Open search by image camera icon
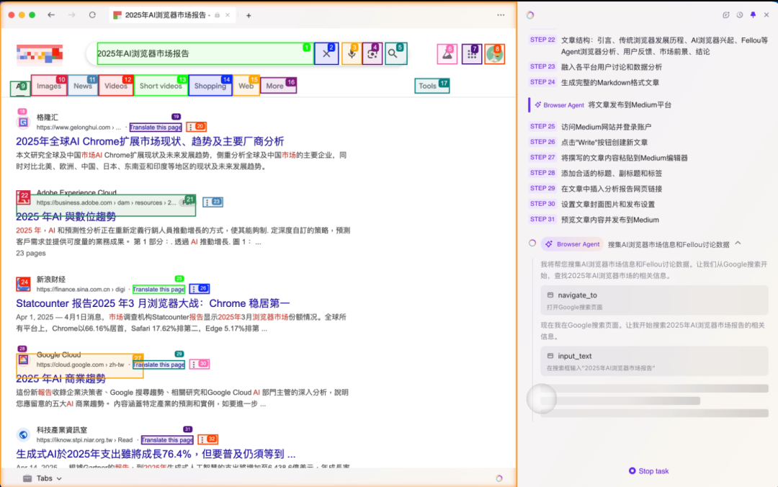Image resolution: width=778 pixels, height=487 pixels. click(x=372, y=53)
